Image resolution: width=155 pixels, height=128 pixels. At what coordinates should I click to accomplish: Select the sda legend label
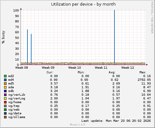coord(11,87)
